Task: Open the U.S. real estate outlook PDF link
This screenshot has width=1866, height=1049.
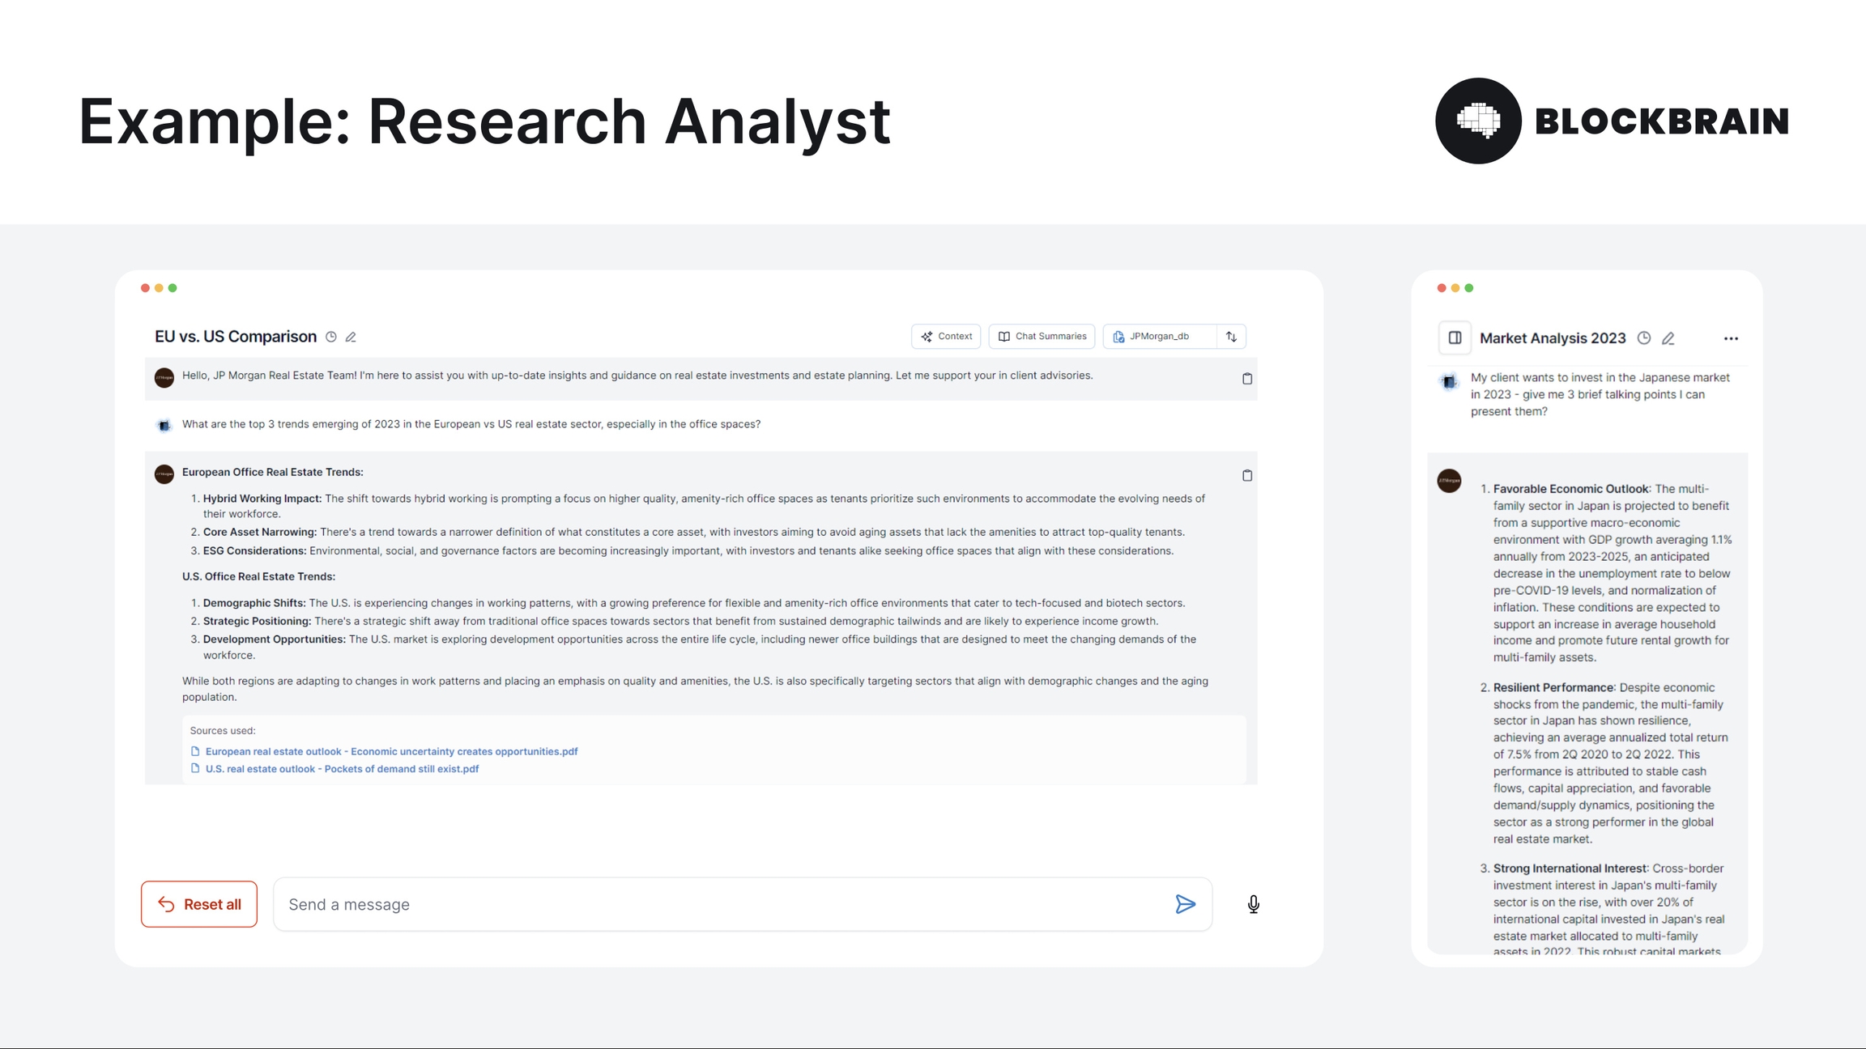Action: pos(342,769)
